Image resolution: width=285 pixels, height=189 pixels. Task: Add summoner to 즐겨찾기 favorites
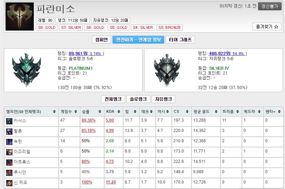(x=267, y=26)
